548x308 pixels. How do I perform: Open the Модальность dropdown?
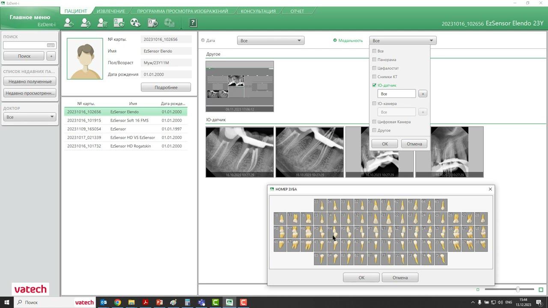(x=402, y=41)
